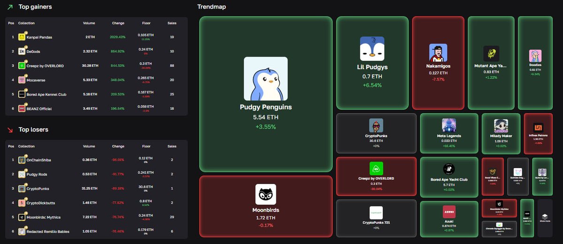Click the Mocaverse collection icon

(22, 80)
